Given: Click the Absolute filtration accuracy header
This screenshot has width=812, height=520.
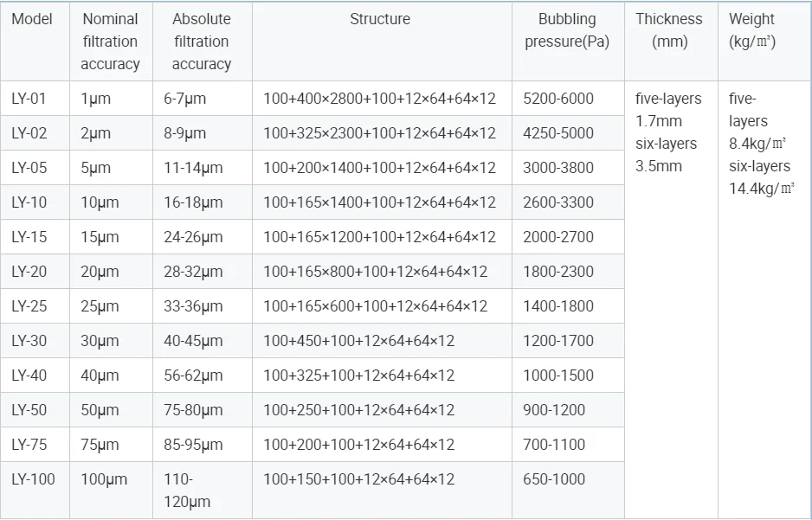Looking at the screenshot, I should coord(201,42).
